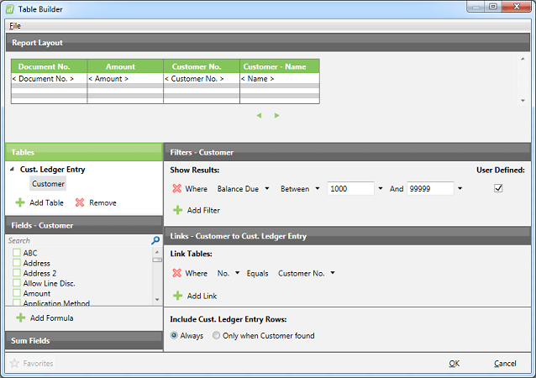Click the green plus icon for Add Table

pyautogui.click(x=20, y=202)
